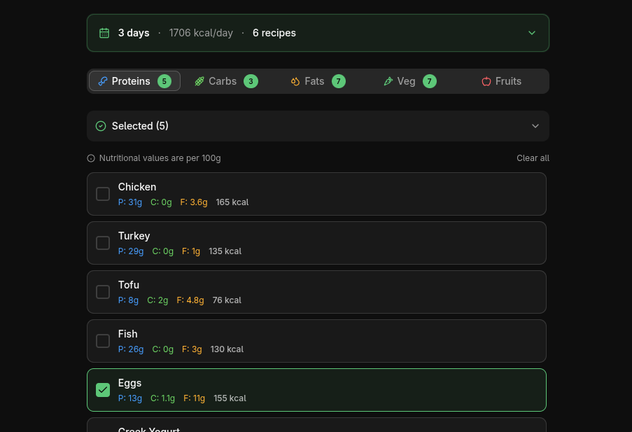
Task: Check the Turkey checkbox
Action: tap(103, 243)
